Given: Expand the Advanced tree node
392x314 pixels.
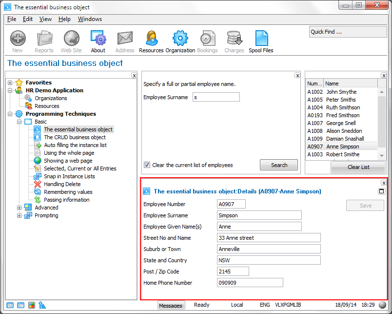Looking at the screenshot, I should click(19, 208).
